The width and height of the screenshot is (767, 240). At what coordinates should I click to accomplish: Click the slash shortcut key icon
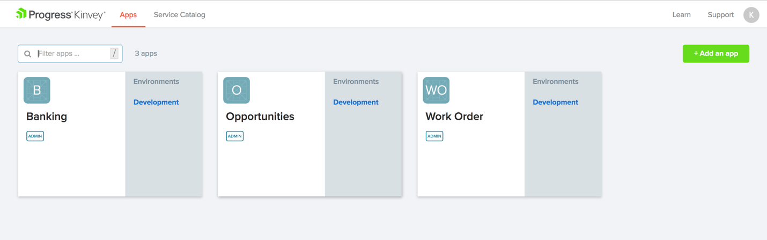[114, 53]
